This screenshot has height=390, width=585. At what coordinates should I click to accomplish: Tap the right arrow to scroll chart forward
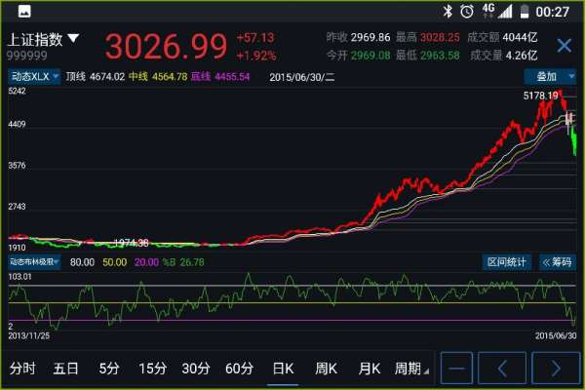click(x=556, y=369)
